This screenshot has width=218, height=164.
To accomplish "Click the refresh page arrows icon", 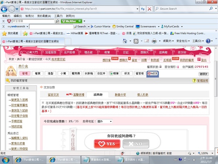I will click(143, 9).
